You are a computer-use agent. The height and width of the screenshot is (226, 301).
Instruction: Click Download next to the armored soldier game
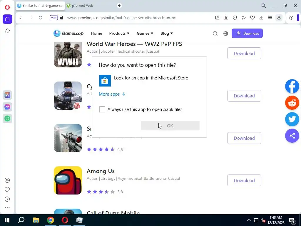pos(244,96)
